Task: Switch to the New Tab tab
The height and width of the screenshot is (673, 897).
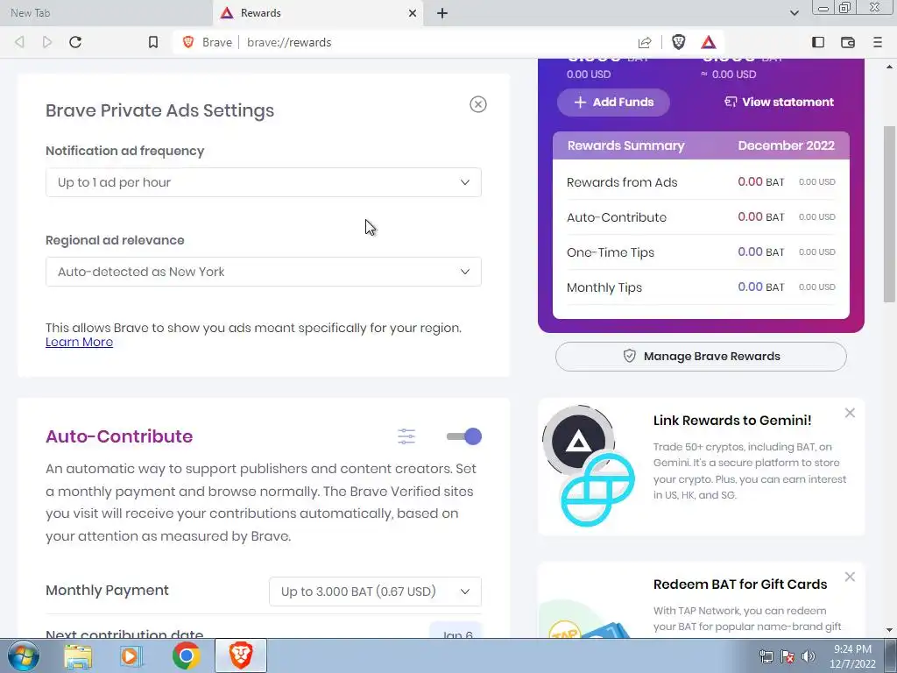Action: [106, 13]
